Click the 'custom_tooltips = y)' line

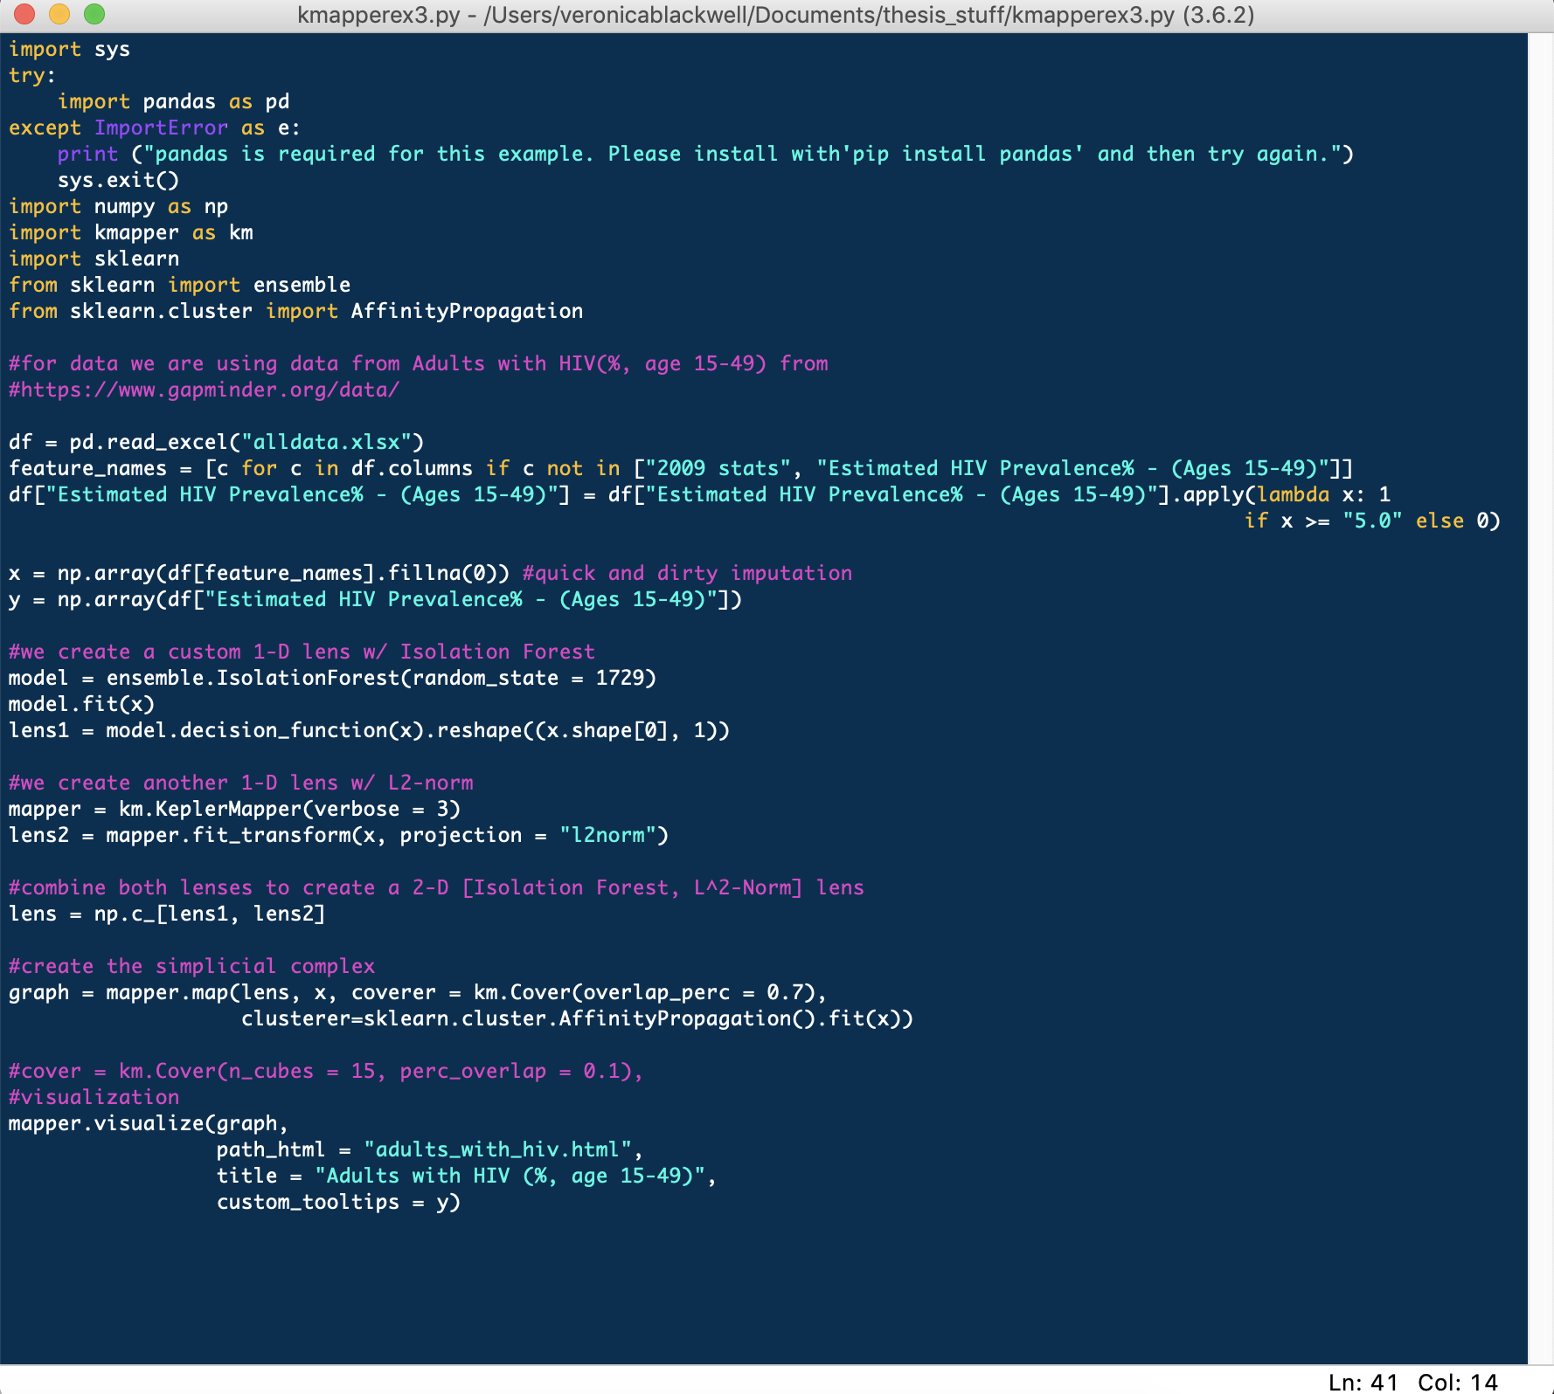338,1203
